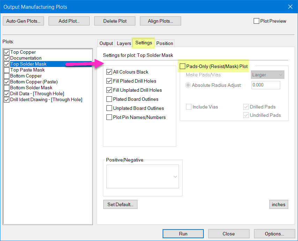
Task: Select the Top Copper plot row
Action: 23,52
